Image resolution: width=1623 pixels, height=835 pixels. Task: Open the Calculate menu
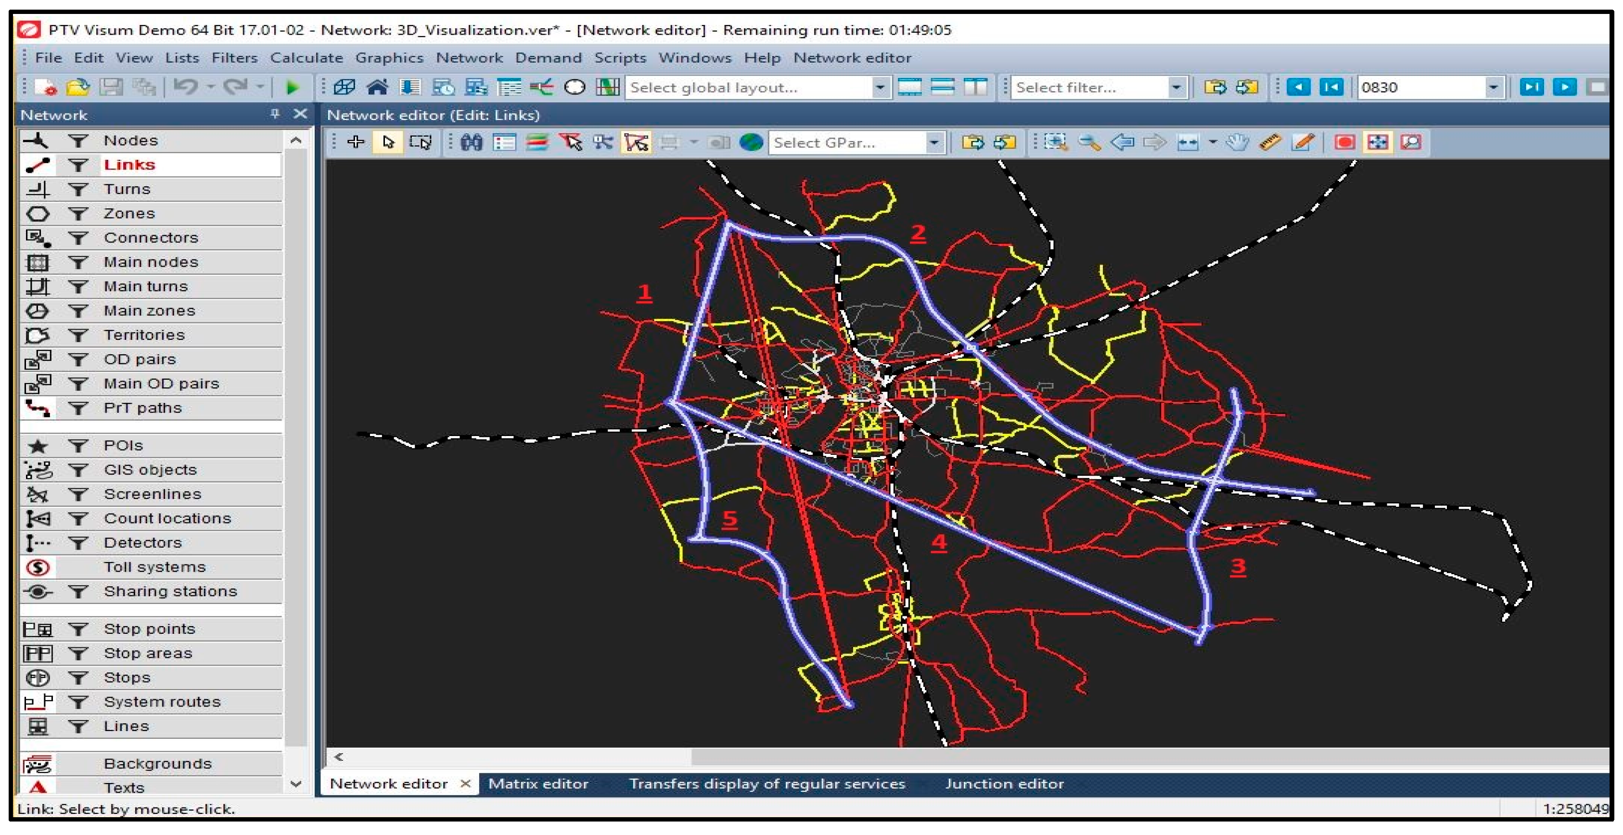click(x=306, y=58)
